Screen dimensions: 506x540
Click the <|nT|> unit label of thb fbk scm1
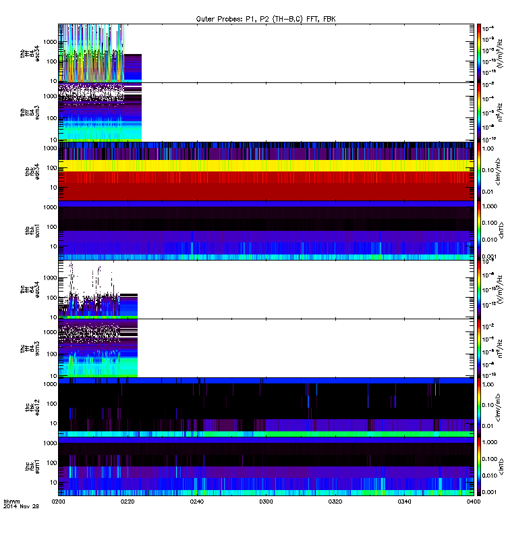(501, 230)
